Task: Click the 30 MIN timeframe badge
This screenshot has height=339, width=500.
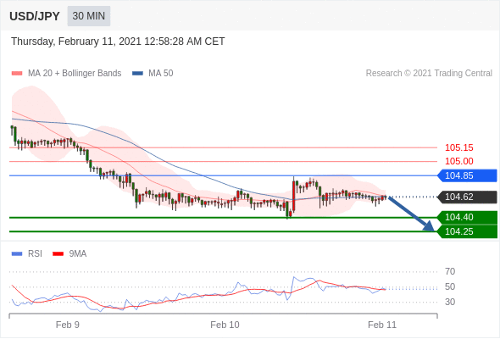Action: tap(89, 16)
